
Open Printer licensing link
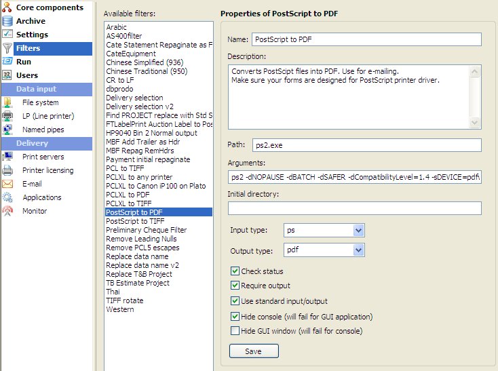(x=48, y=170)
